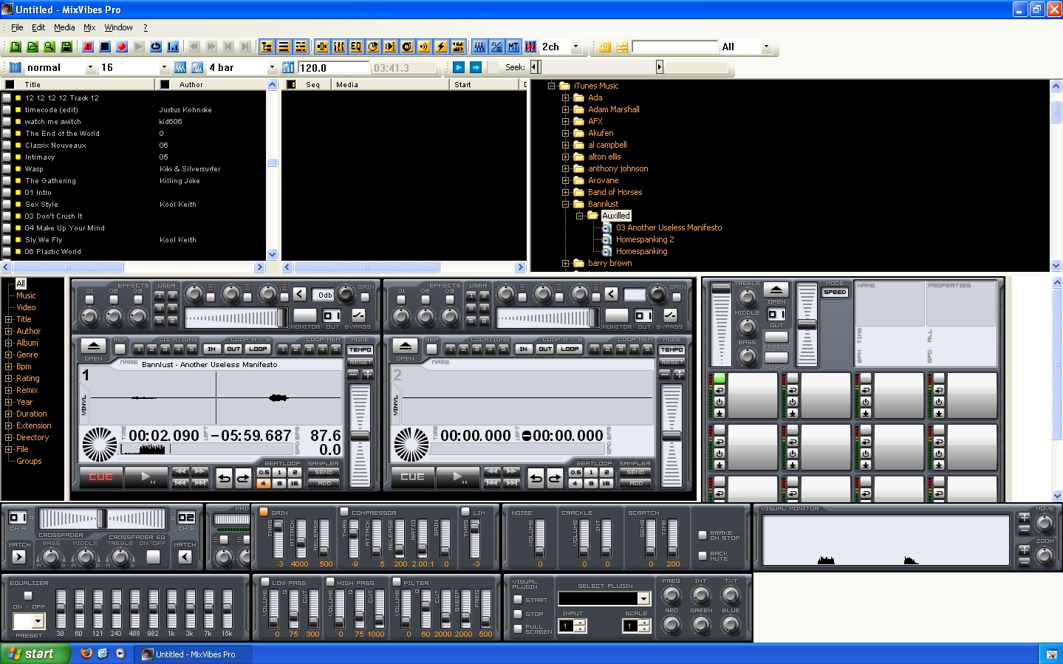Screen dimensions: 1063x664
Task: Open the 'normal' mode dropdown
Action: [90, 67]
